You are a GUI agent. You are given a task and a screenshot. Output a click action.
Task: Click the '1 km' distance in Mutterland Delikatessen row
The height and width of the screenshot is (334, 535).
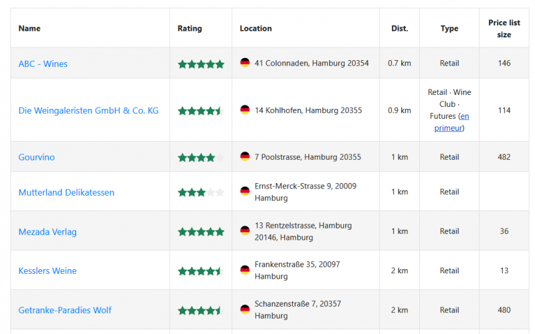399,192
